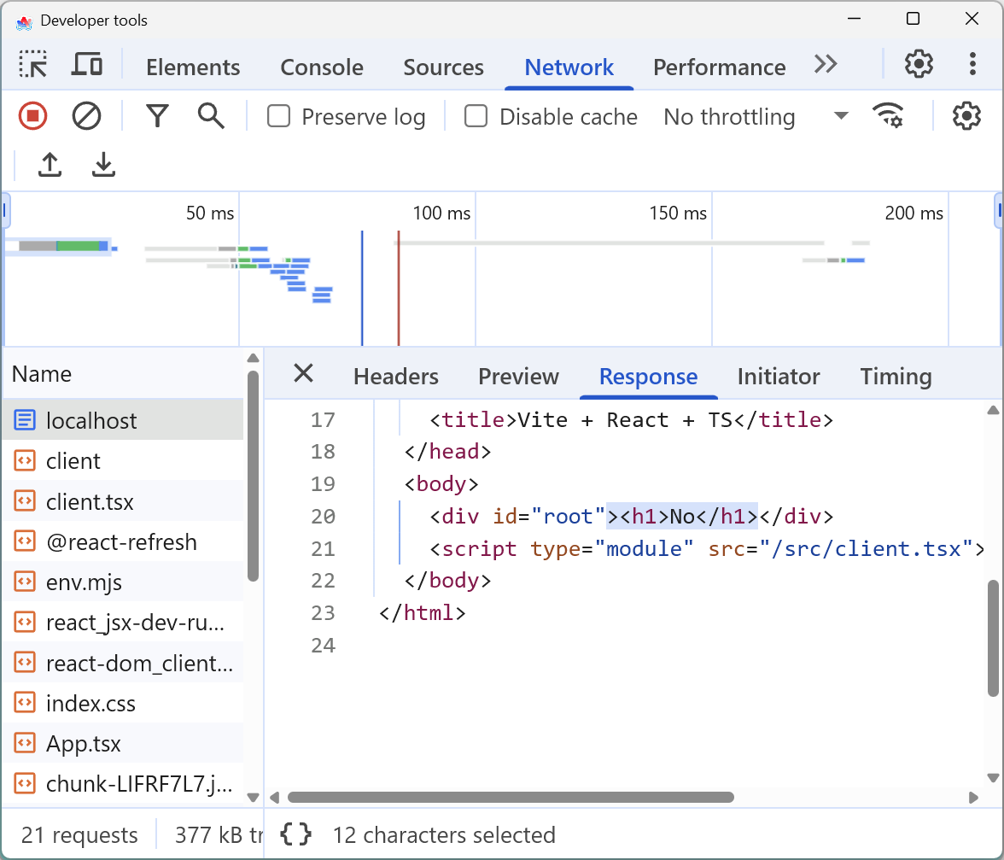Select the Network tab
Screen dimensions: 1004x860
569,67
